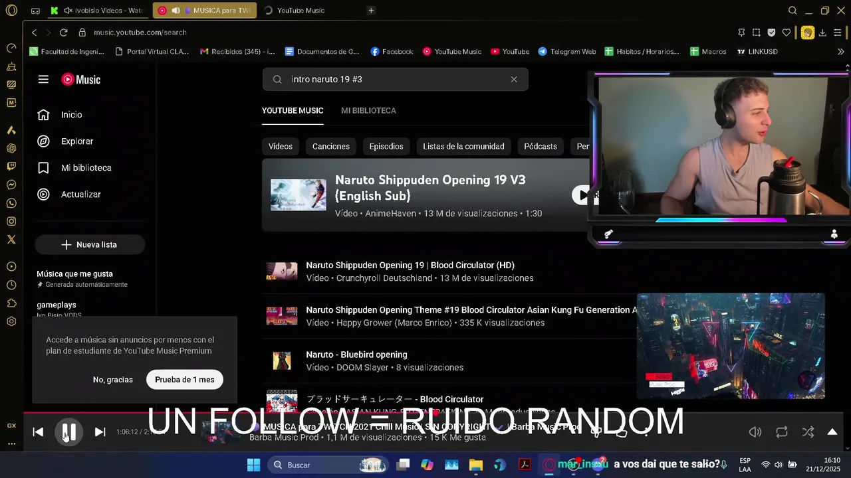Open the Aria AI icon in Opera sidebar
Screen dimensions: 851x478
[11, 130]
